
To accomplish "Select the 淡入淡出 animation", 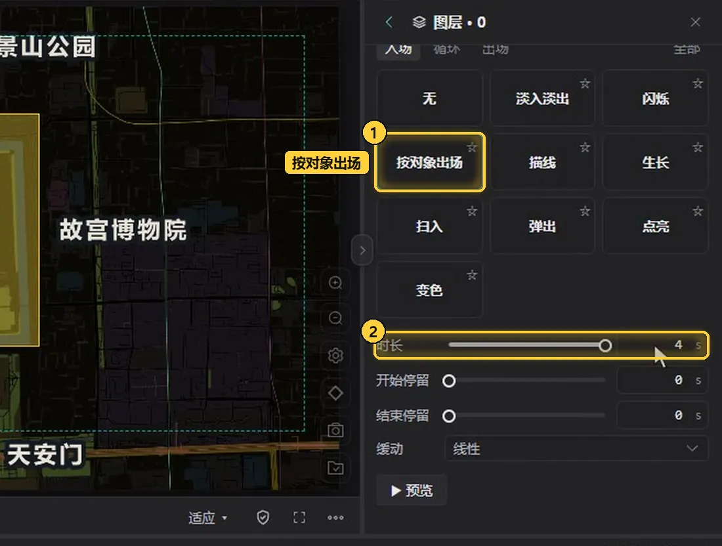I will tap(542, 98).
